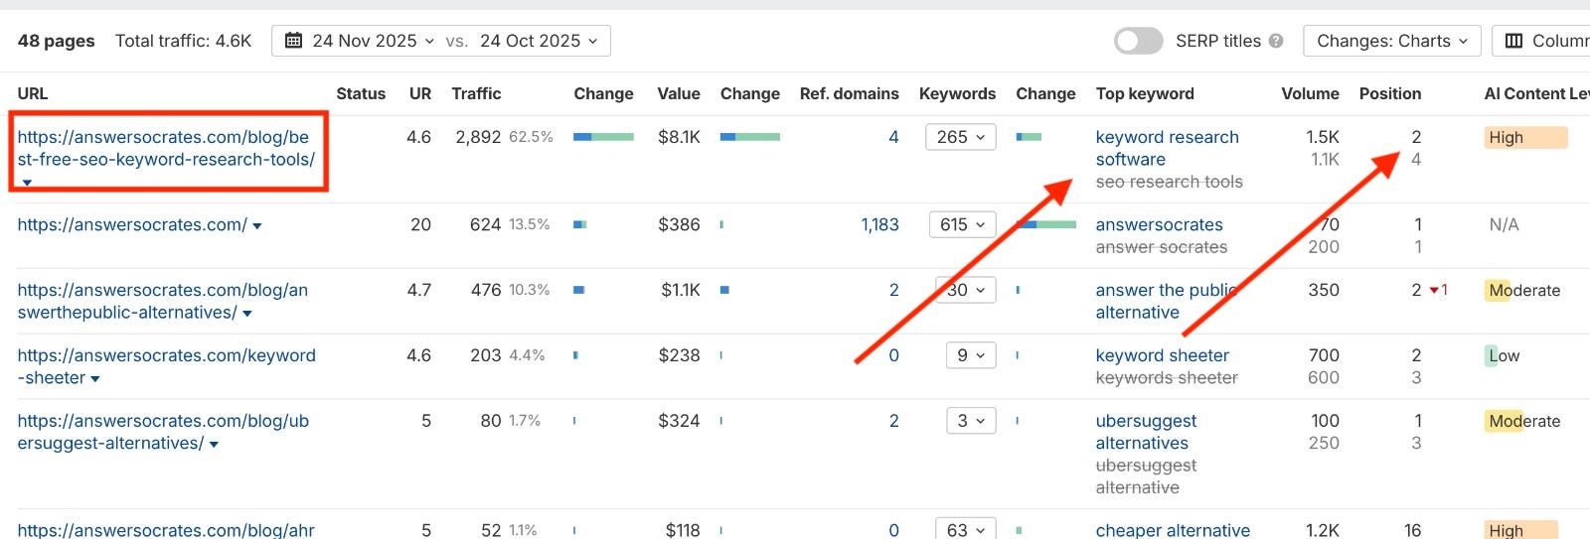Open the best-free-seo-keyword-research-tools URL link

coord(166,148)
